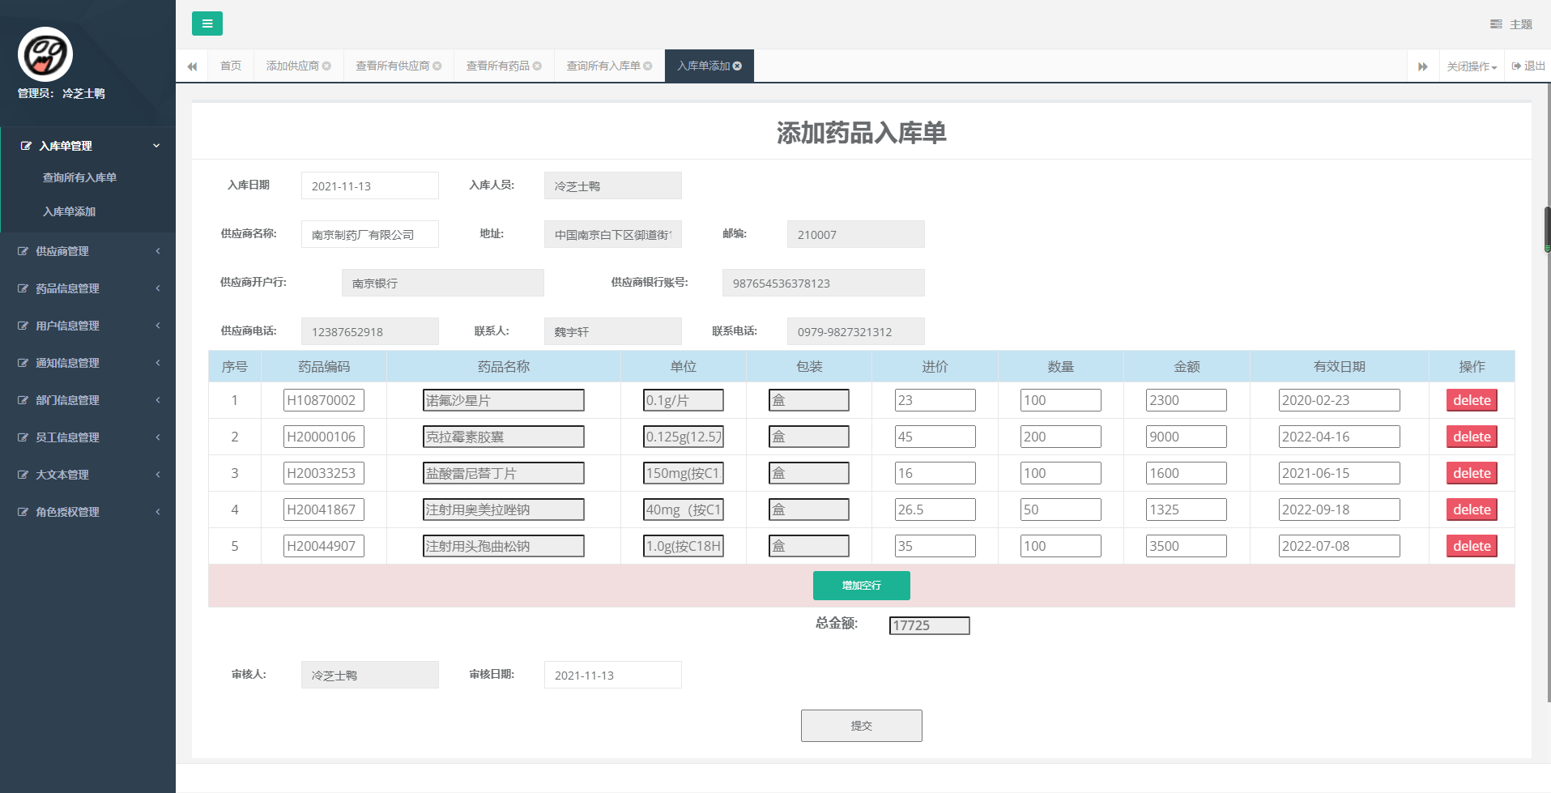Click the 退出 logout icon
The height and width of the screenshot is (793, 1551).
click(1516, 66)
